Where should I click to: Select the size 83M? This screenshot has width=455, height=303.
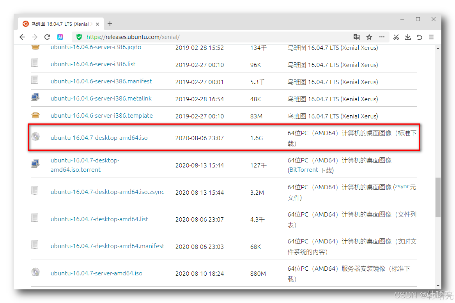point(256,116)
